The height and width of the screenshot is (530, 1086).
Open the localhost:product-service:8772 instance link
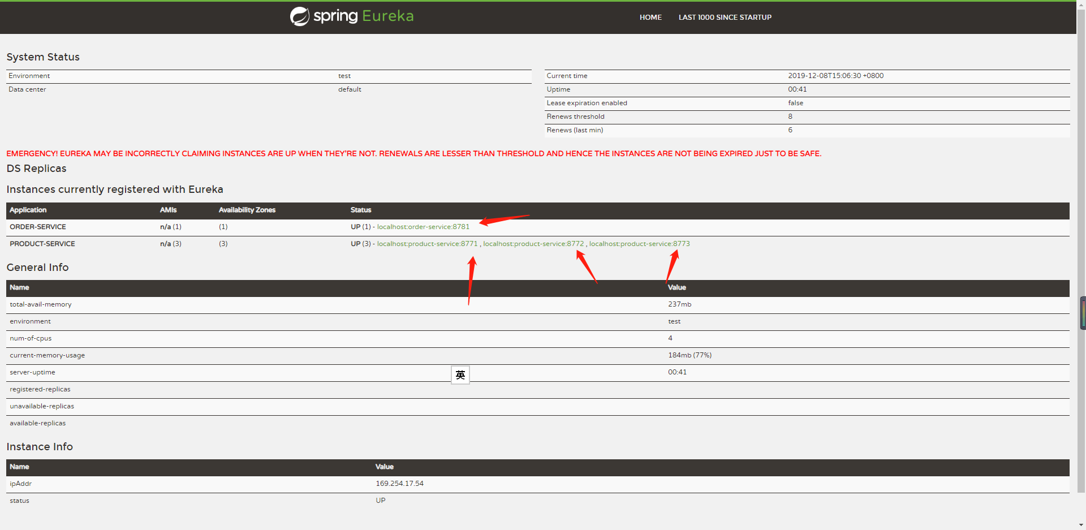pos(533,244)
